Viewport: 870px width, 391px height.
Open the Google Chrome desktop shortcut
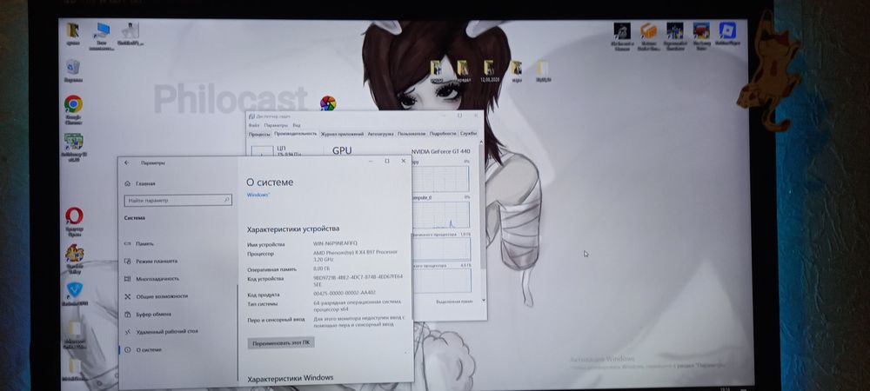point(73,104)
